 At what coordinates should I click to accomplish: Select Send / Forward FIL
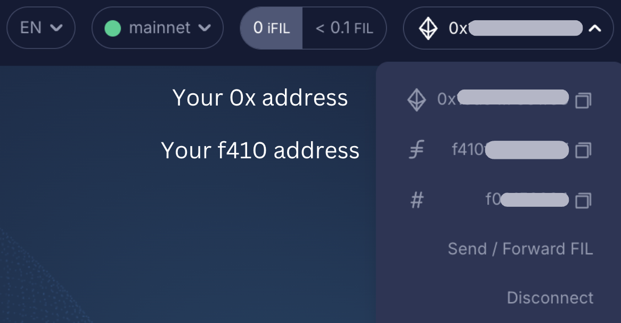(520, 248)
